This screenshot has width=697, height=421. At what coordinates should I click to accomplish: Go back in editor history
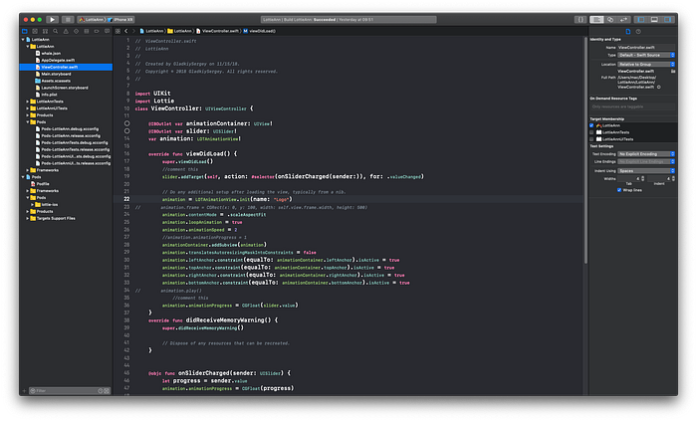coord(126,31)
